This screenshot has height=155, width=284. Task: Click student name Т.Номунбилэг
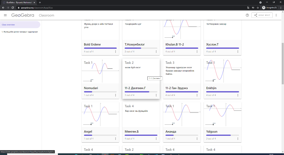(x=135, y=44)
